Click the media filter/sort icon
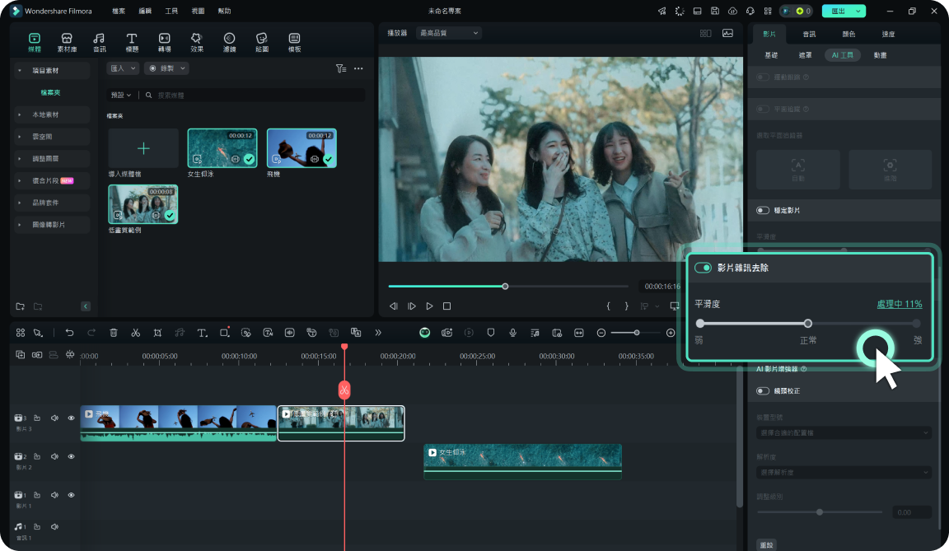The image size is (949, 551). [341, 68]
